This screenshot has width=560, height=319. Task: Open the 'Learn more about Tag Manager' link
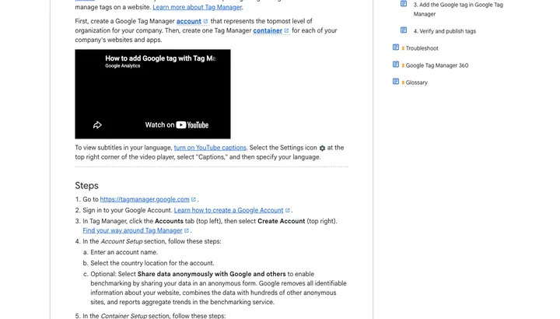pyautogui.click(x=197, y=7)
